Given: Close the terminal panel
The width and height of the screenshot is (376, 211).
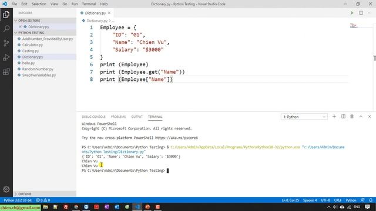Looking at the screenshot, I should coord(370,117).
